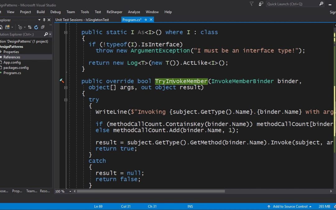Select the References node in Solution Explorer
Viewport: 336px width, 210px height.
click(x=12, y=57)
